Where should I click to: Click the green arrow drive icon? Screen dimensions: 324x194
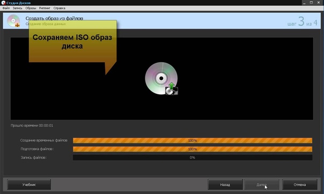[172, 89]
